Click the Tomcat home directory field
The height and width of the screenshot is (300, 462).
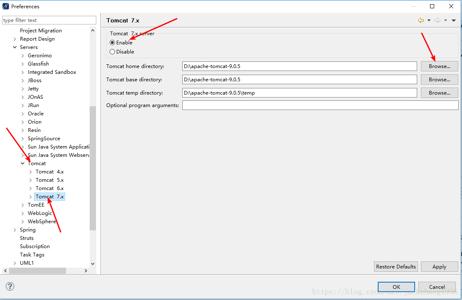(300, 66)
